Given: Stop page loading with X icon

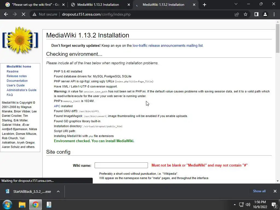Looking at the screenshot, I should click(x=24, y=14).
